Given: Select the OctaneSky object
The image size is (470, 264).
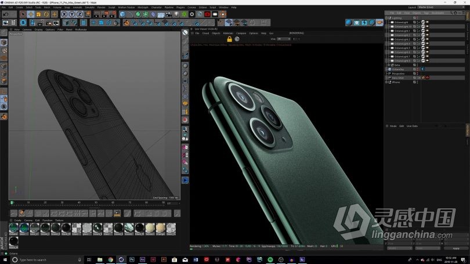Looking at the screenshot, I should tap(398, 69).
